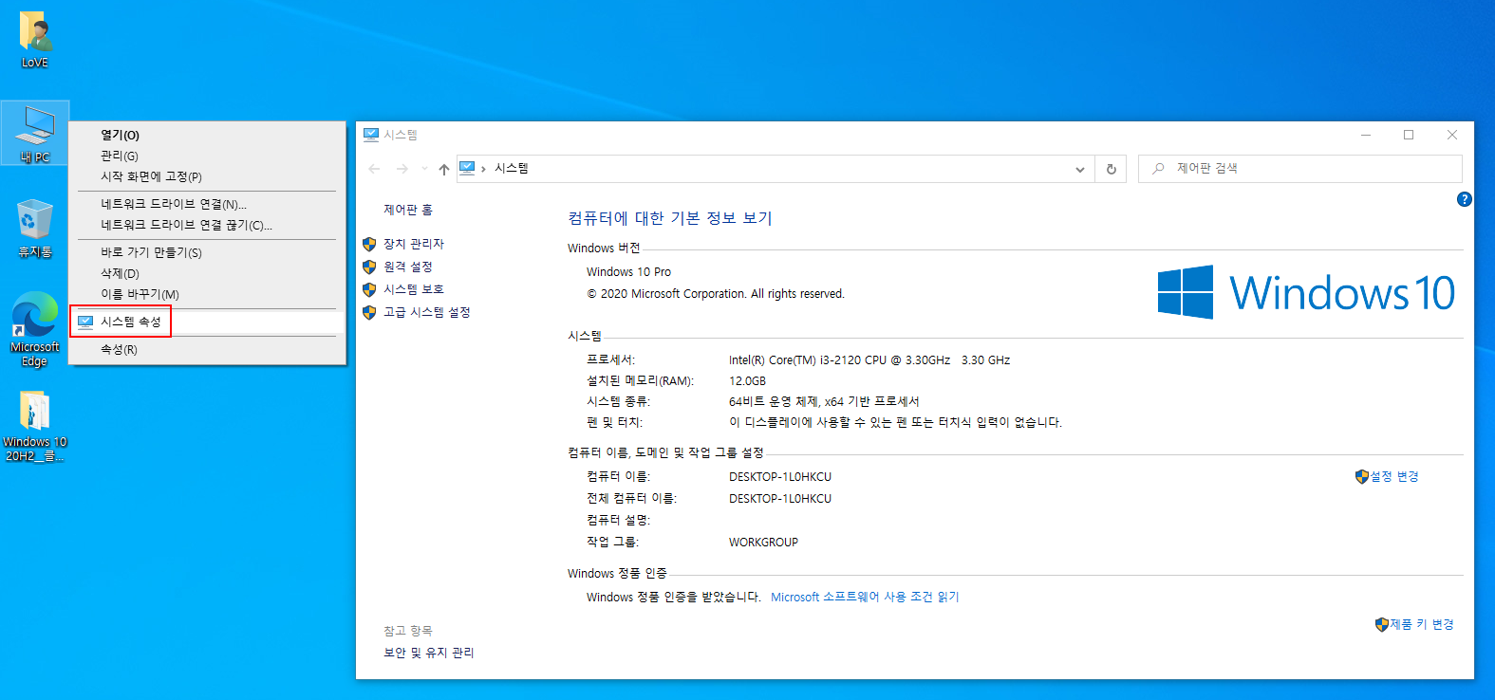Open the 휴지통 recycle bin icon
This screenshot has width=1495, height=700.
(35, 229)
